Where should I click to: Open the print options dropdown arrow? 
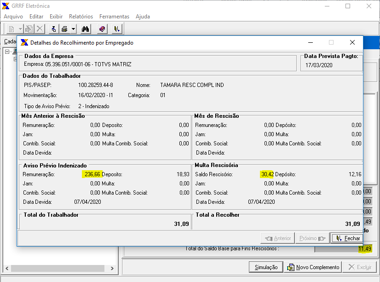[73, 29]
